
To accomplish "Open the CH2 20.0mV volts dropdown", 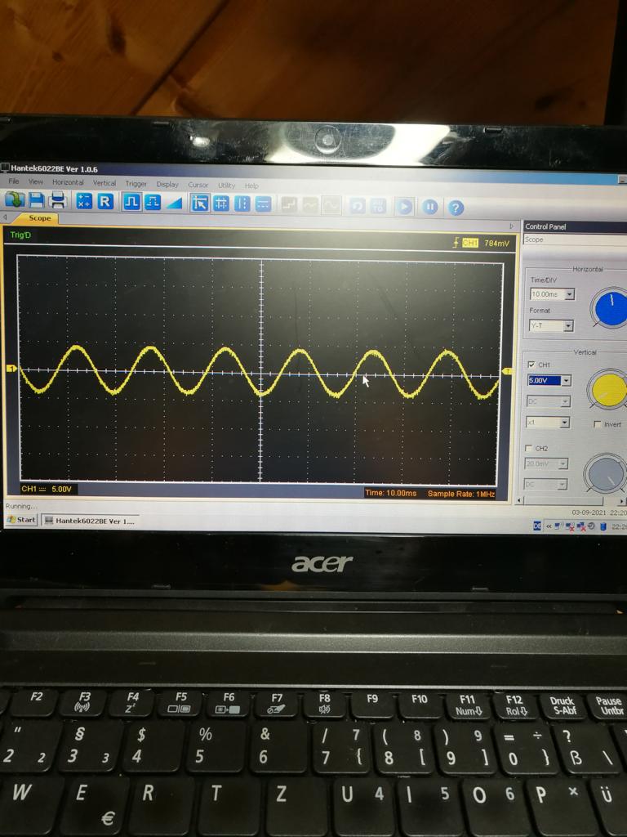I will tap(546, 464).
